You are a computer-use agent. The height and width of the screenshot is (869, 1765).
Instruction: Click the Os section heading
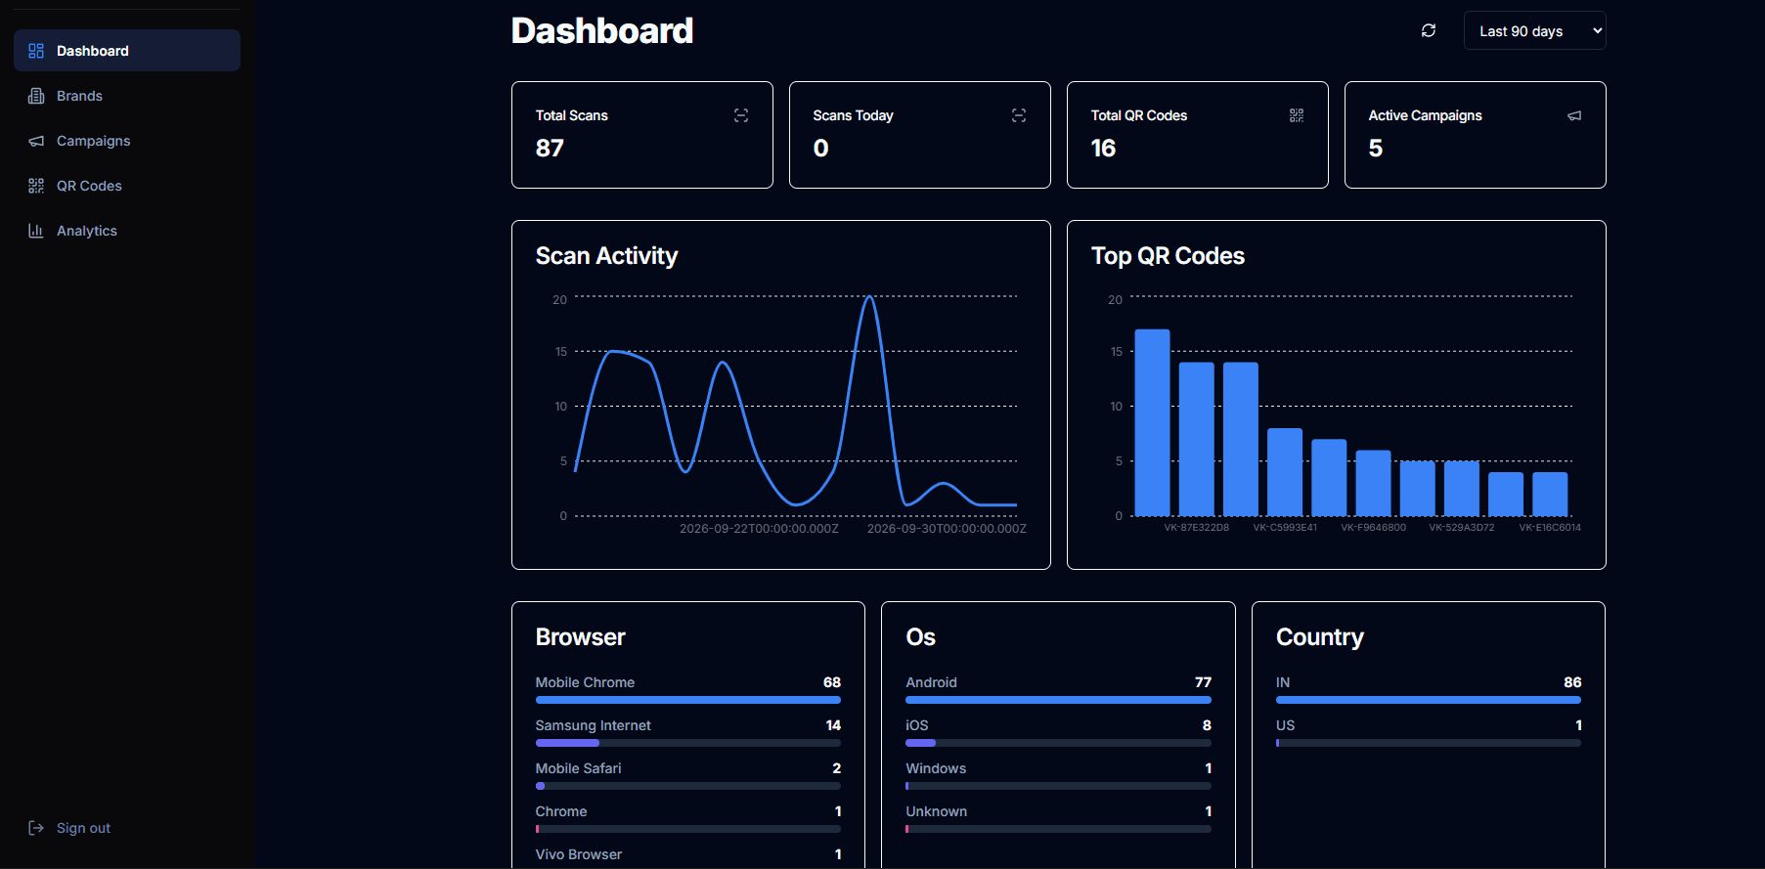pos(920,637)
